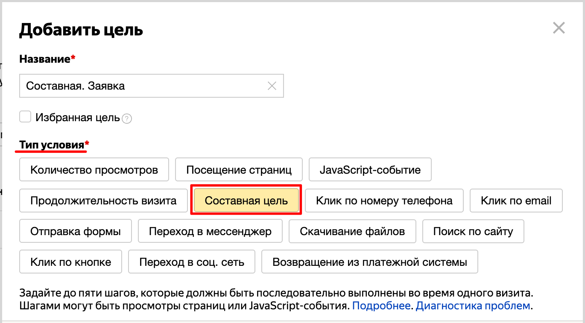Pick the JavaScript-событие condition
The image size is (585, 323).
(x=370, y=170)
